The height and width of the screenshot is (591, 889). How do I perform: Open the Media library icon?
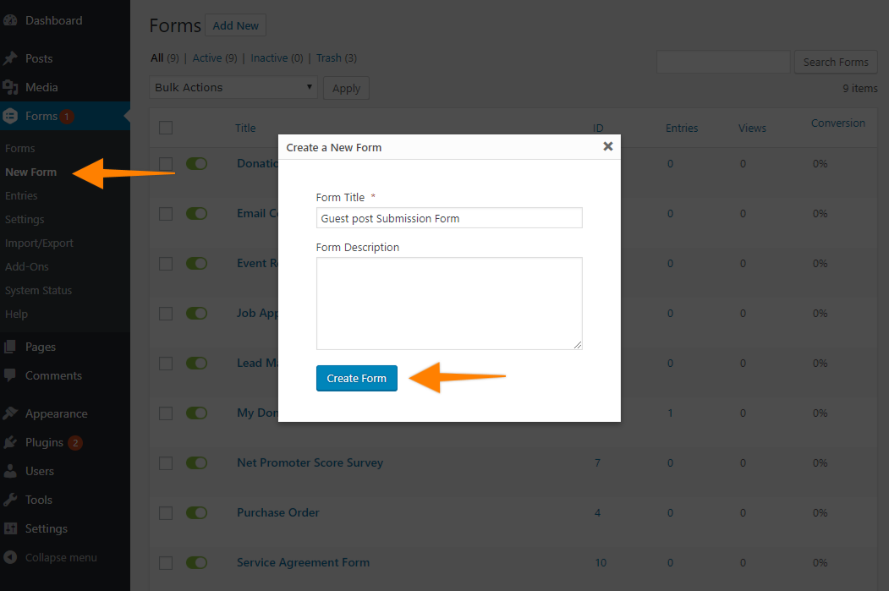[10, 87]
